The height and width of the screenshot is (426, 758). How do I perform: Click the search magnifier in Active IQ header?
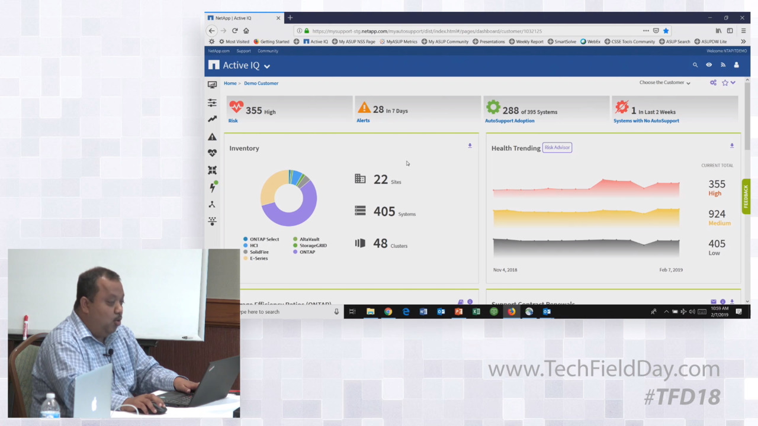pyautogui.click(x=695, y=65)
